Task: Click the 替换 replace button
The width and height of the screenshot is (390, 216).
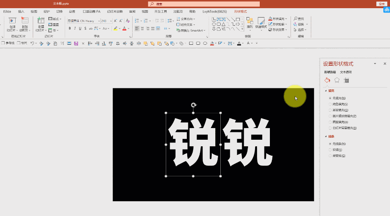Action: pos(299,25)
